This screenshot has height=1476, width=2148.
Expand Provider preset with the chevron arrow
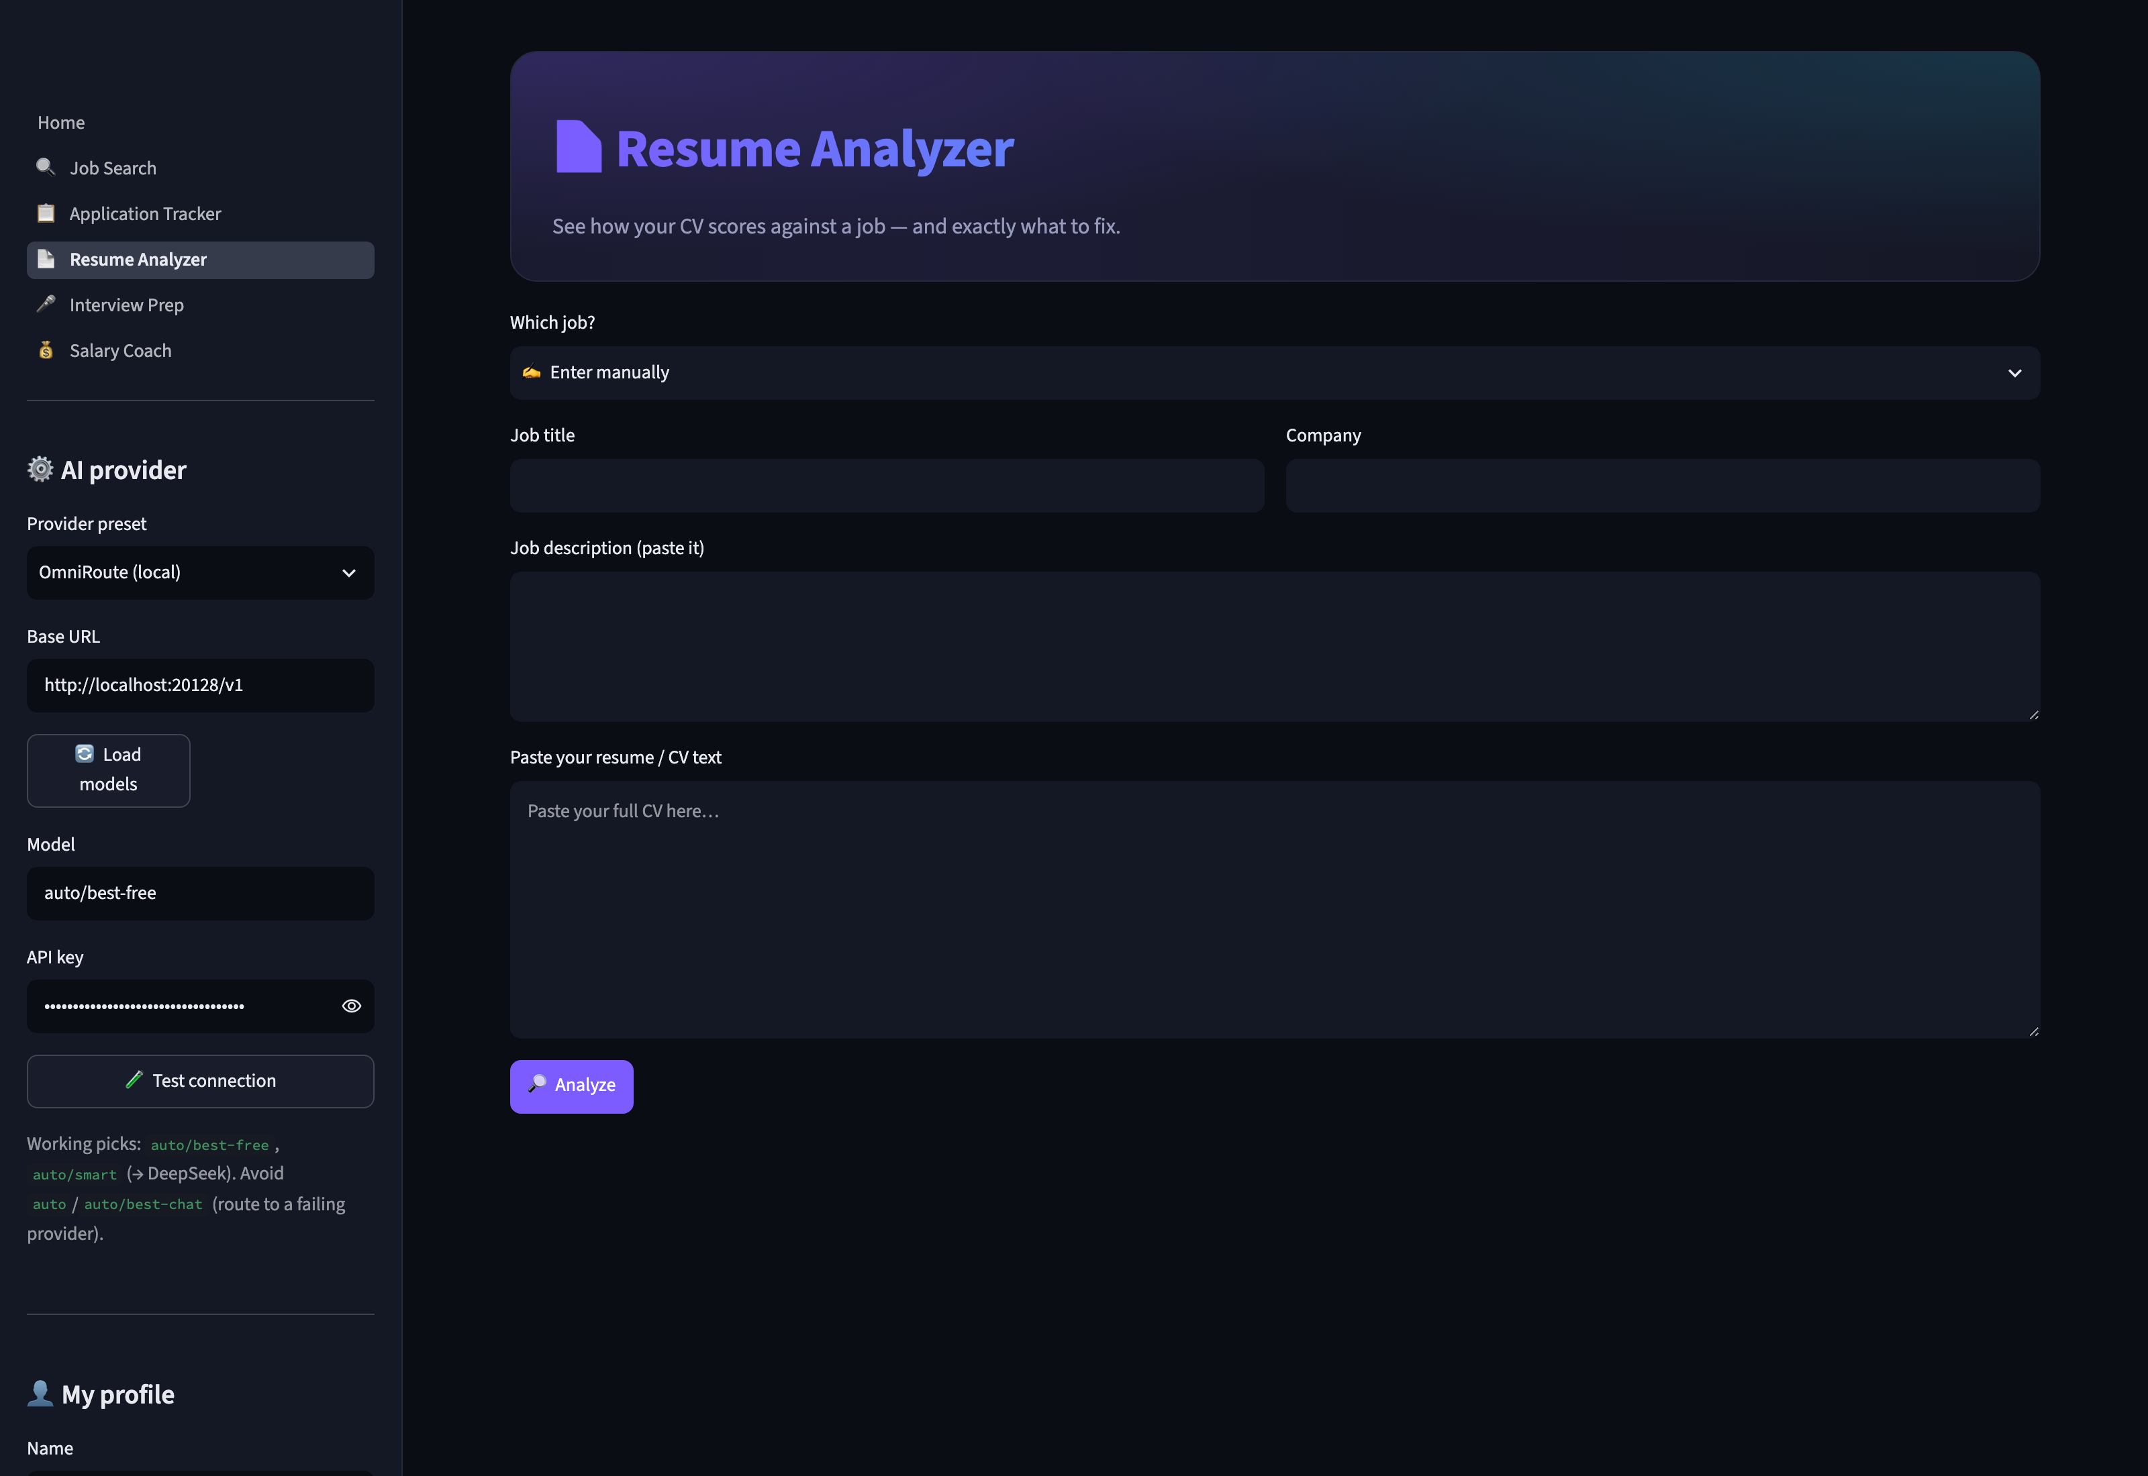pyautogui.click(x=349, y=572)
